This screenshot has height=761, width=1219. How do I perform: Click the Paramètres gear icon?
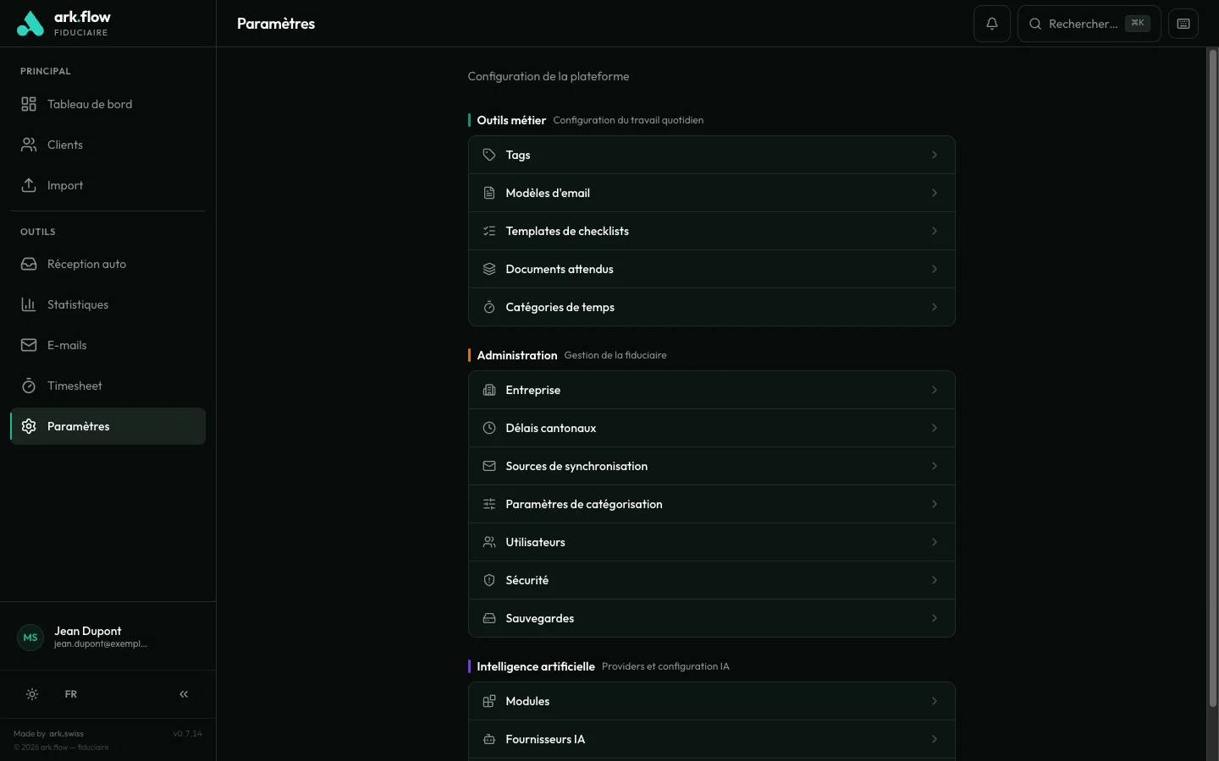[x=29, y=426]
